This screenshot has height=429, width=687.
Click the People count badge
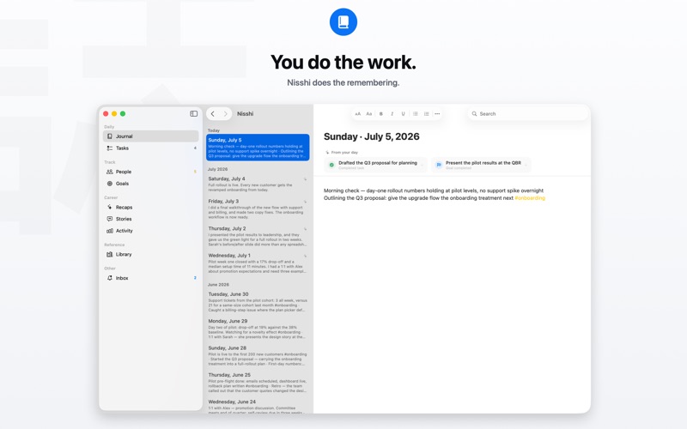[x=195, y=172]
